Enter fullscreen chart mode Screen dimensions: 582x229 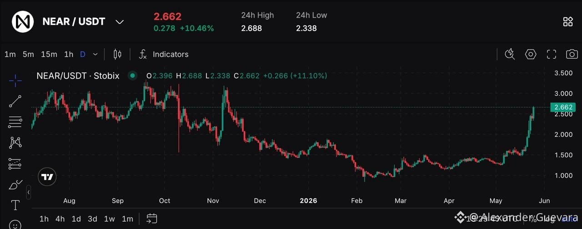tap(552, 55)
